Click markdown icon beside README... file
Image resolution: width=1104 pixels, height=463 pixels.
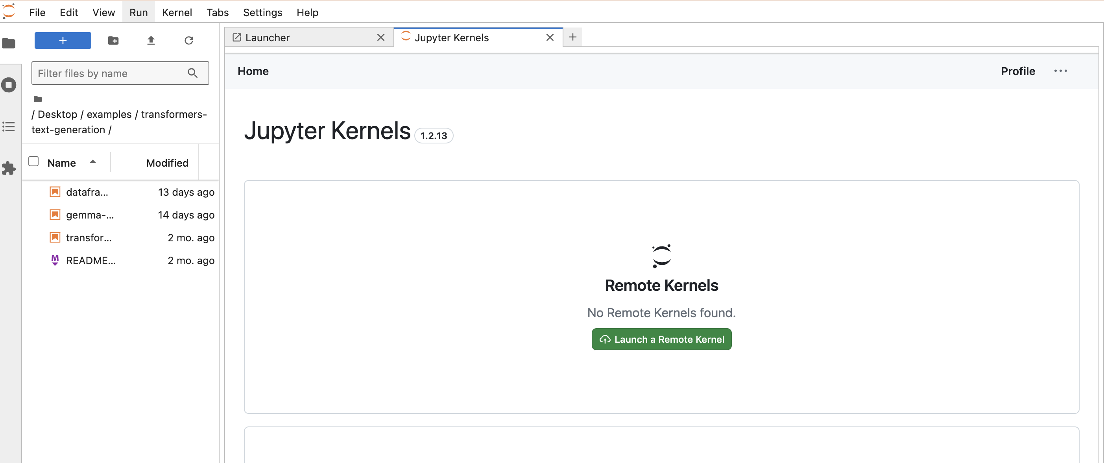click(55, 260)
